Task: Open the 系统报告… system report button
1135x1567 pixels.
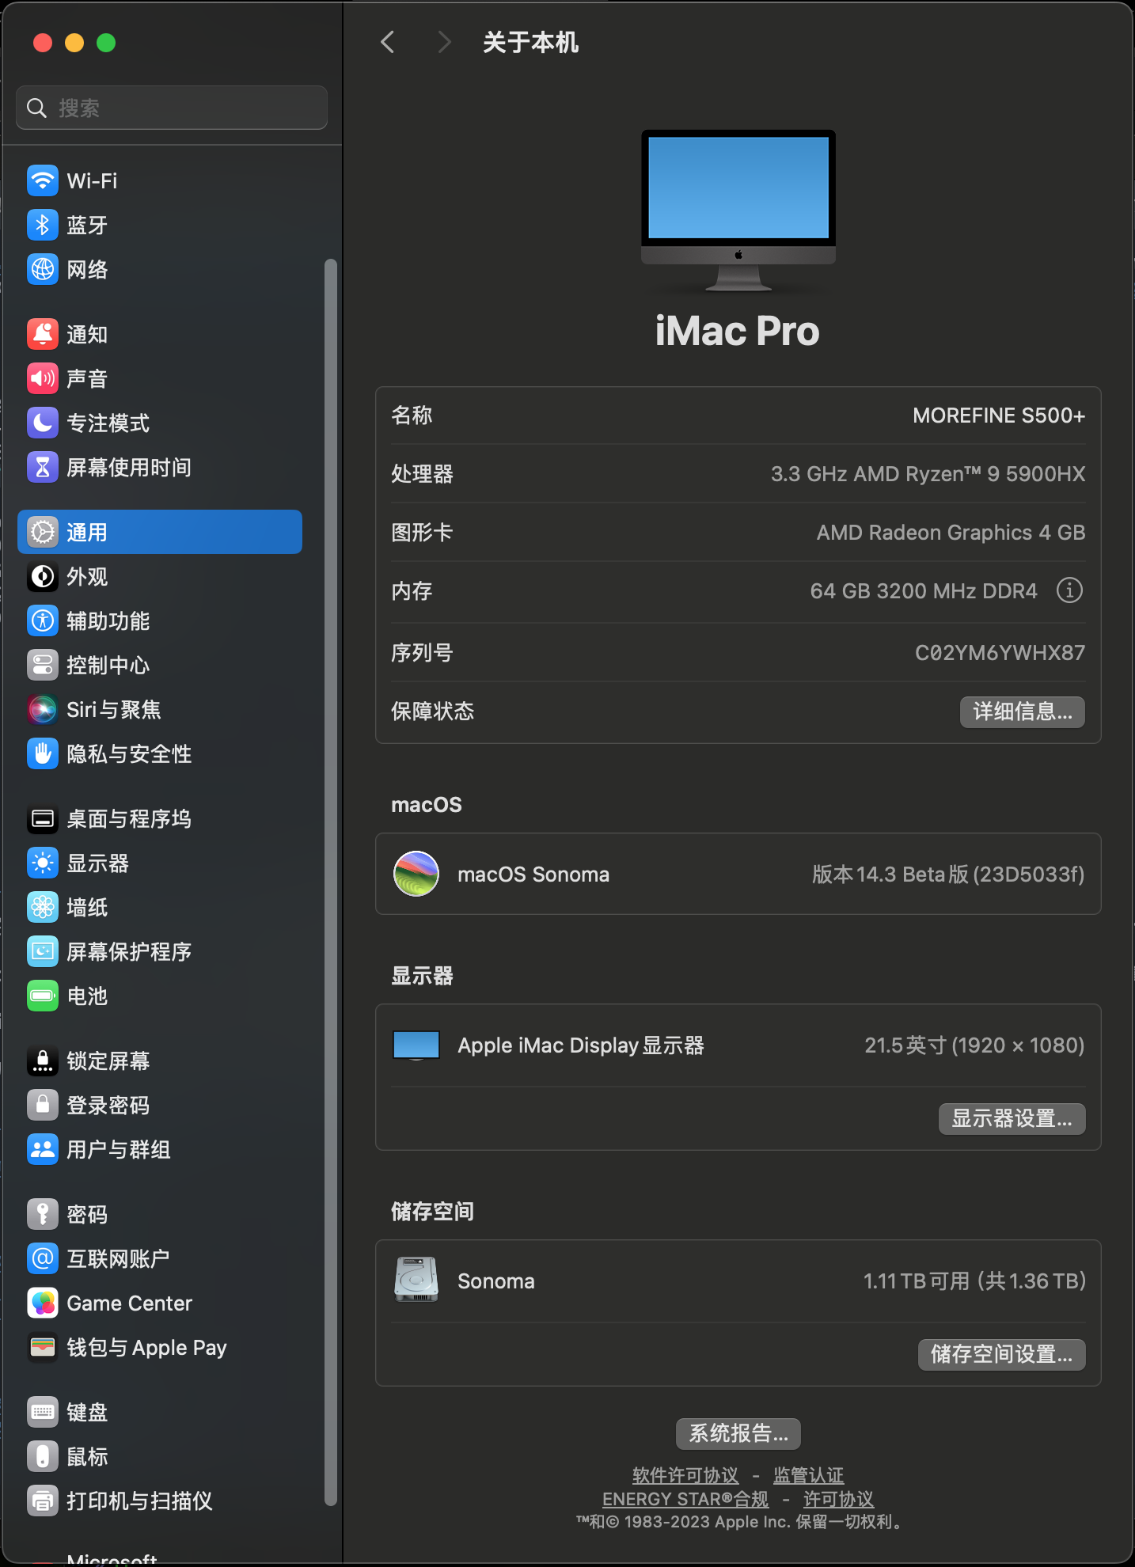Action: pyautogui.click(x=738, y=1433)
